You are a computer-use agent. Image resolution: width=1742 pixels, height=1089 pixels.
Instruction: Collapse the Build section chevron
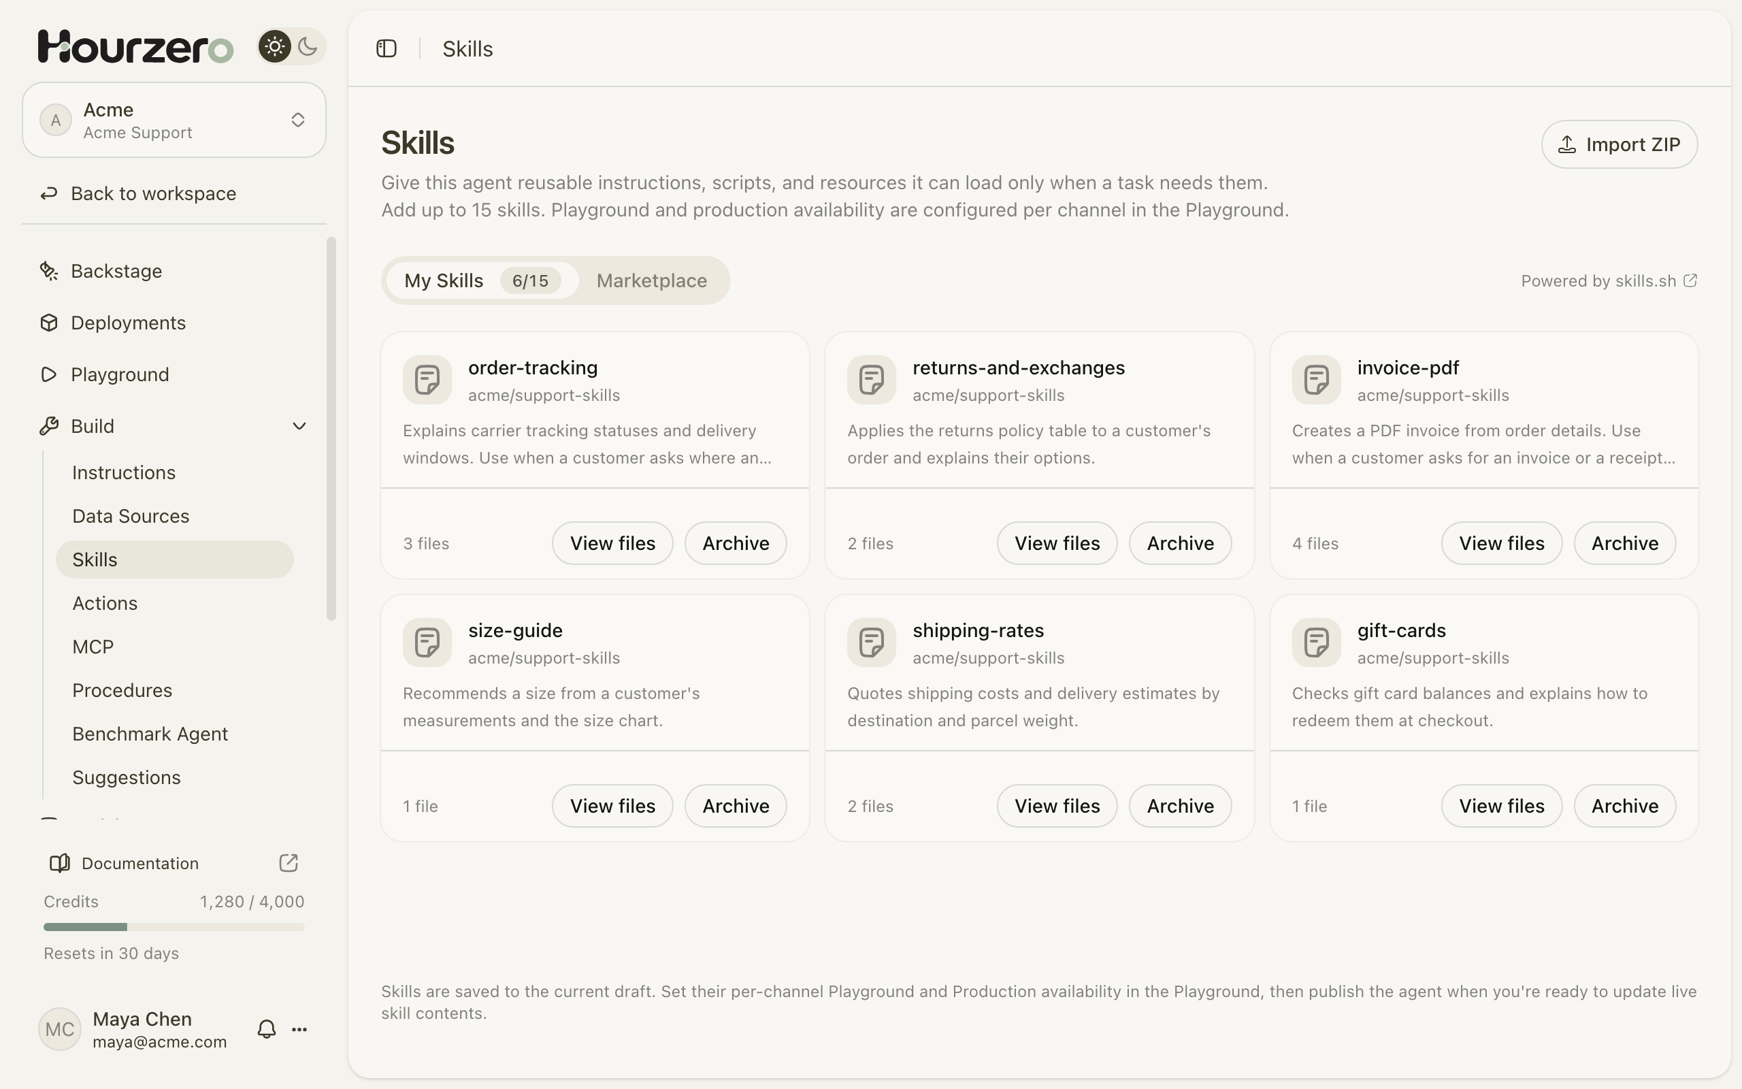(x=299, y=426)
